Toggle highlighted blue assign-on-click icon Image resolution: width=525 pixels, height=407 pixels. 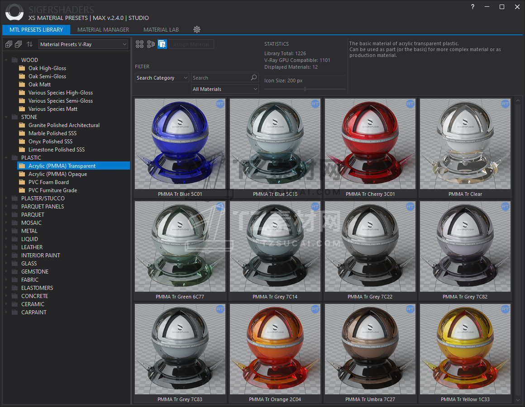tap(162, 44)
